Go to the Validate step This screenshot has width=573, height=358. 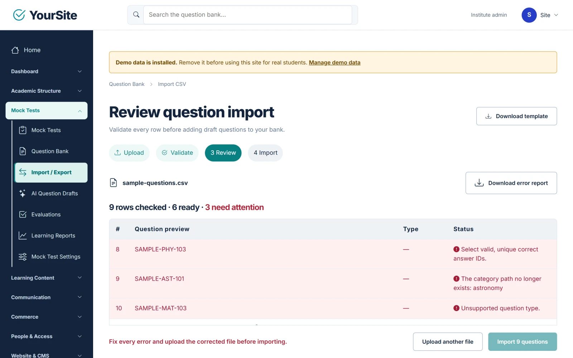pyautogui.click(x=177, y=153)
